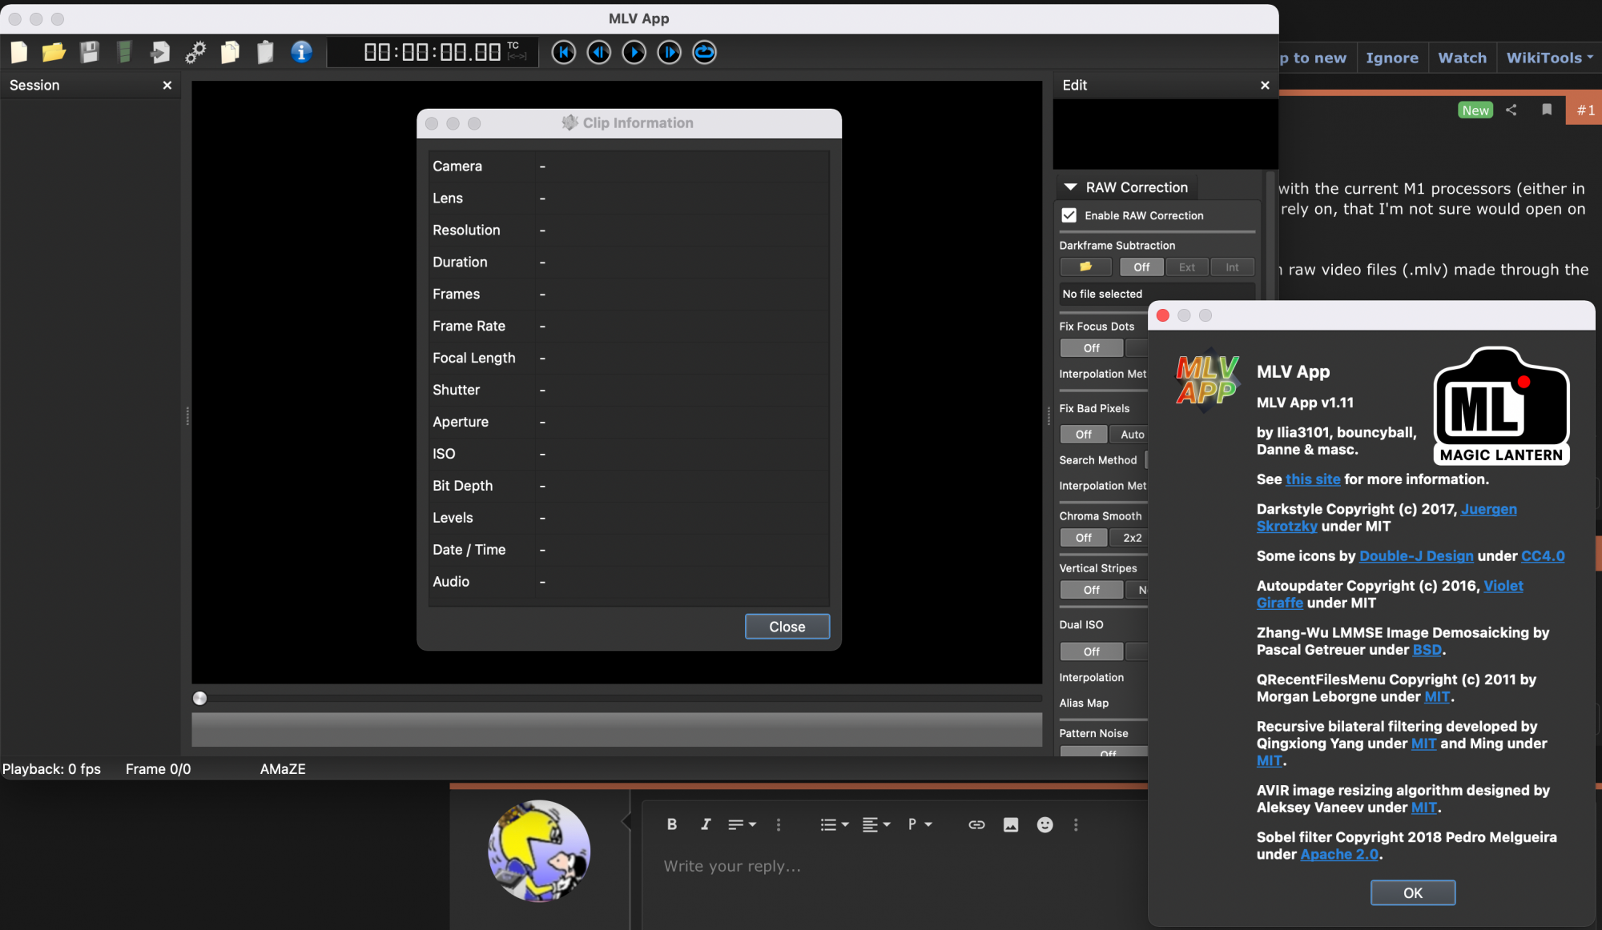Viewport: 1602px width, 930px height.
Task: Open the Chroma Smooth 2x2 dropdown
Action: coord(1133,537)
